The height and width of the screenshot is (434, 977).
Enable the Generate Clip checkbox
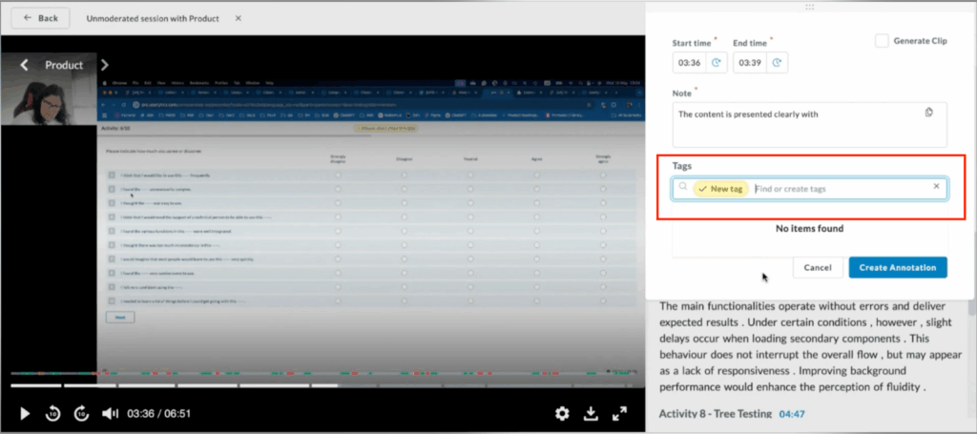tap(883, 41)
